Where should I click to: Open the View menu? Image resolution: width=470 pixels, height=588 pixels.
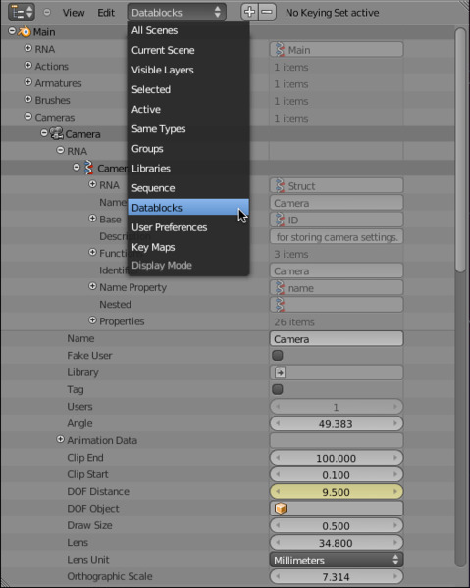click(74, 13)
